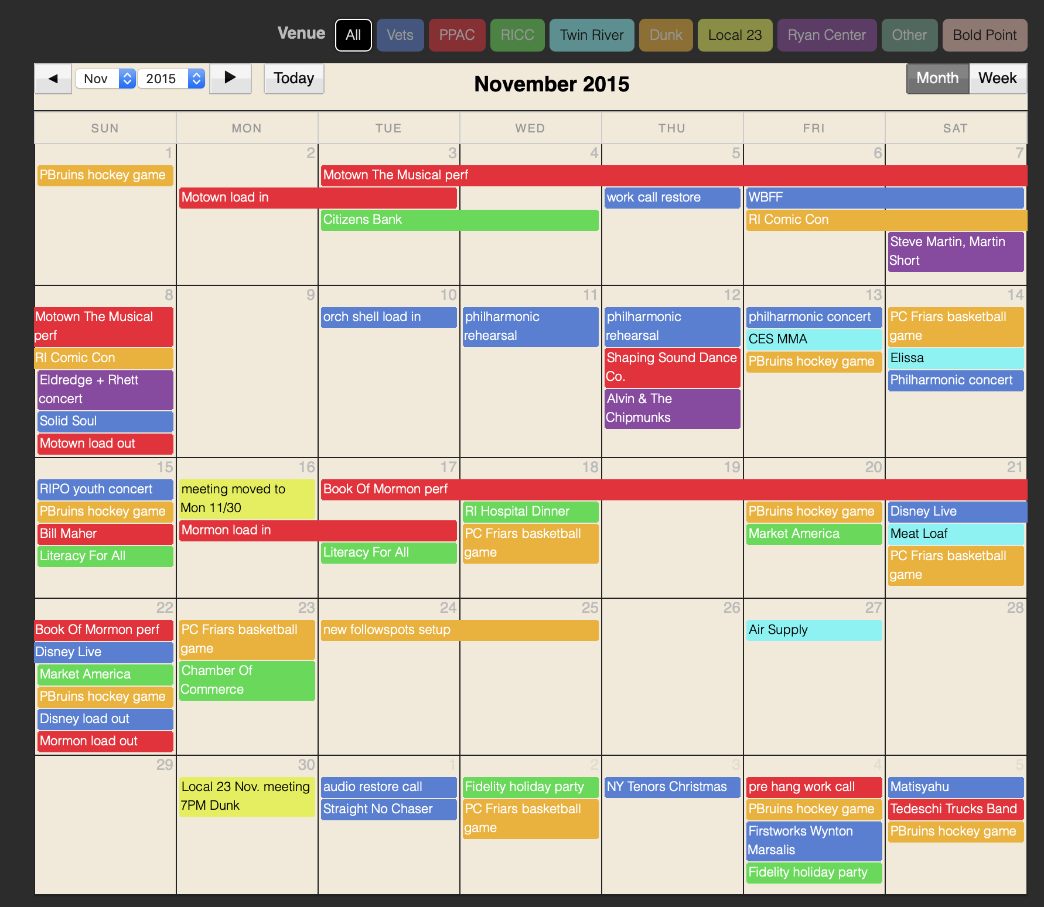The image size is (1044, 907).
Task: Open the Nov month dropdown
Action: (x=105, y=79)
